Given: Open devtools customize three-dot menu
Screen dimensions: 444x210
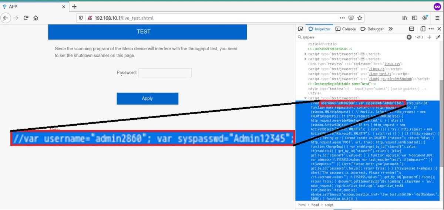Looking at the screenshot, I should pyautogui.click(x=431, y=29).
